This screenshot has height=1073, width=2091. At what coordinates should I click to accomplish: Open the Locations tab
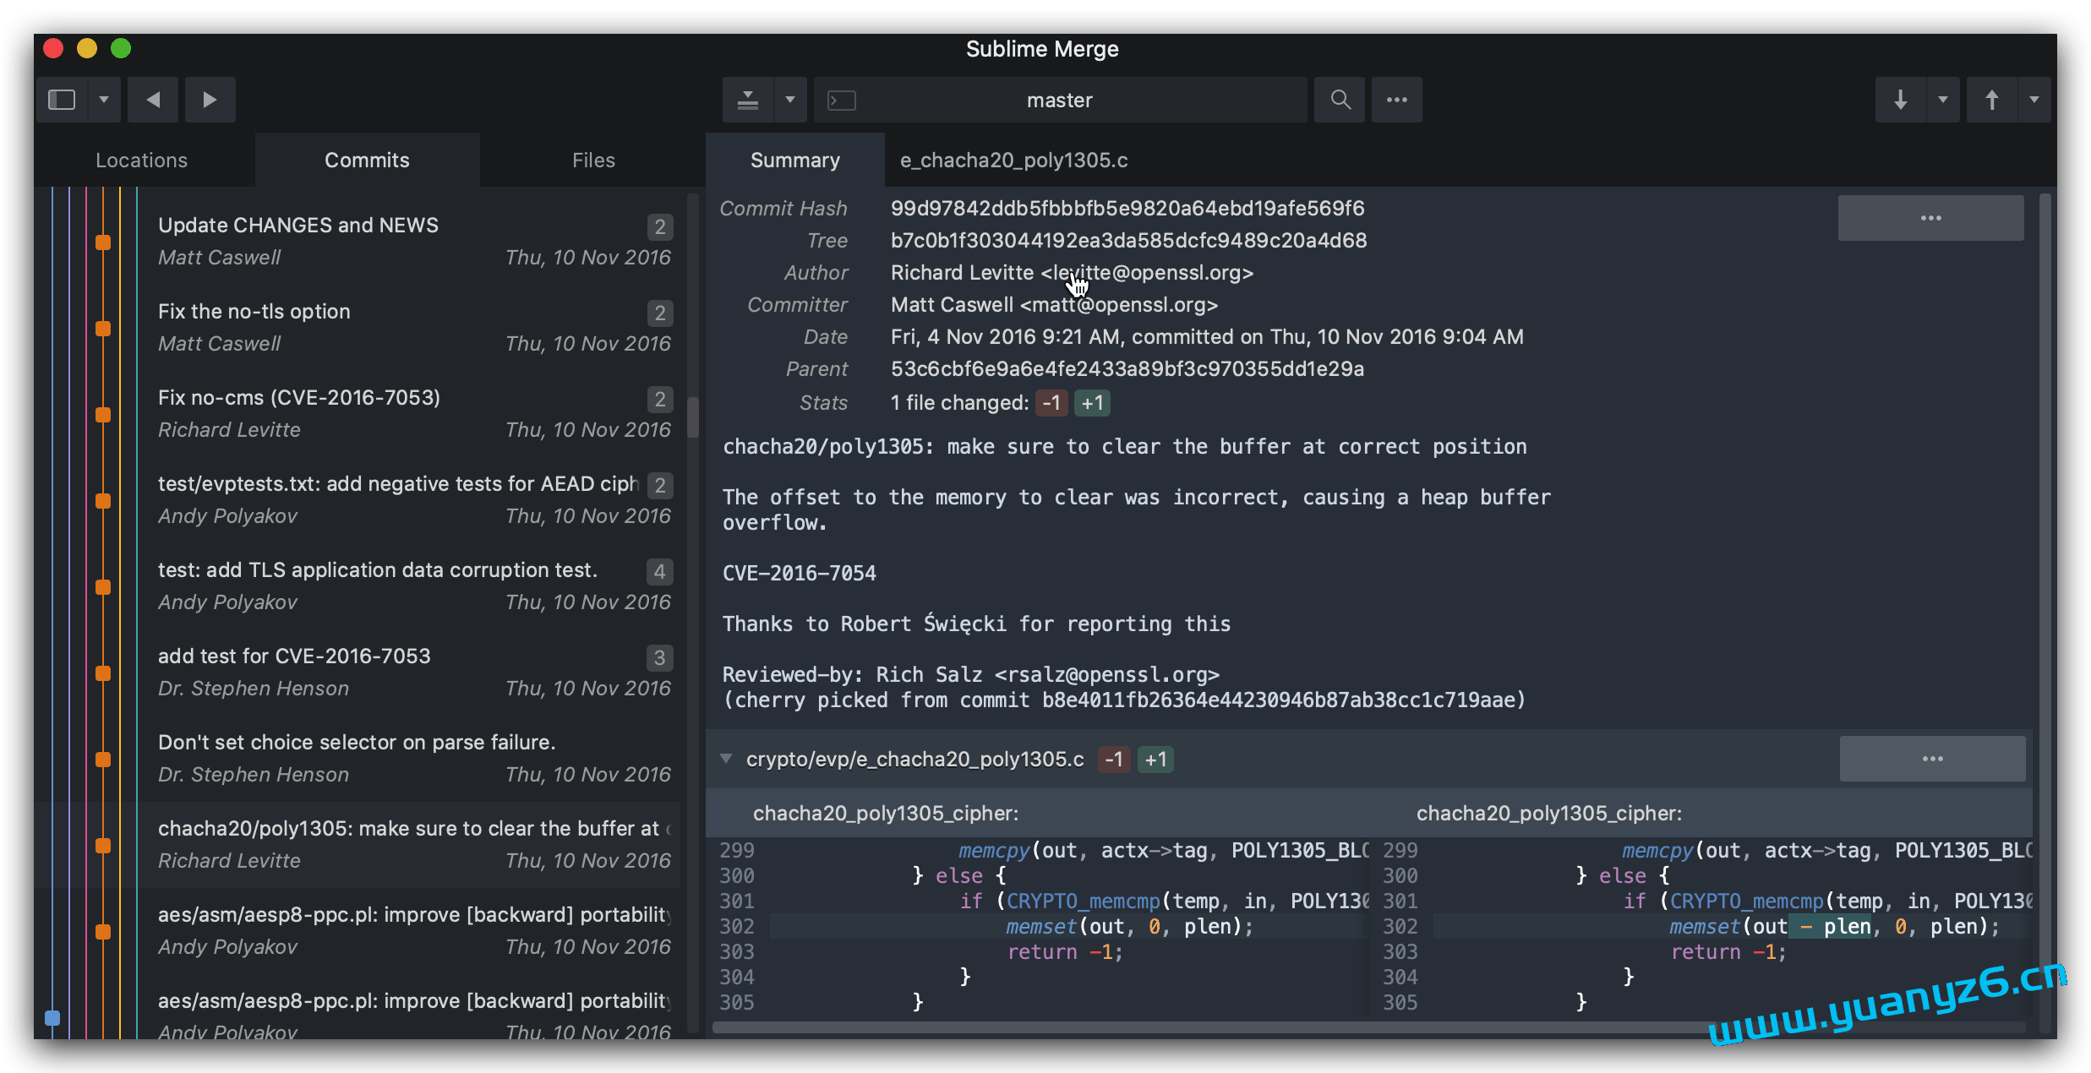[141, 160]
